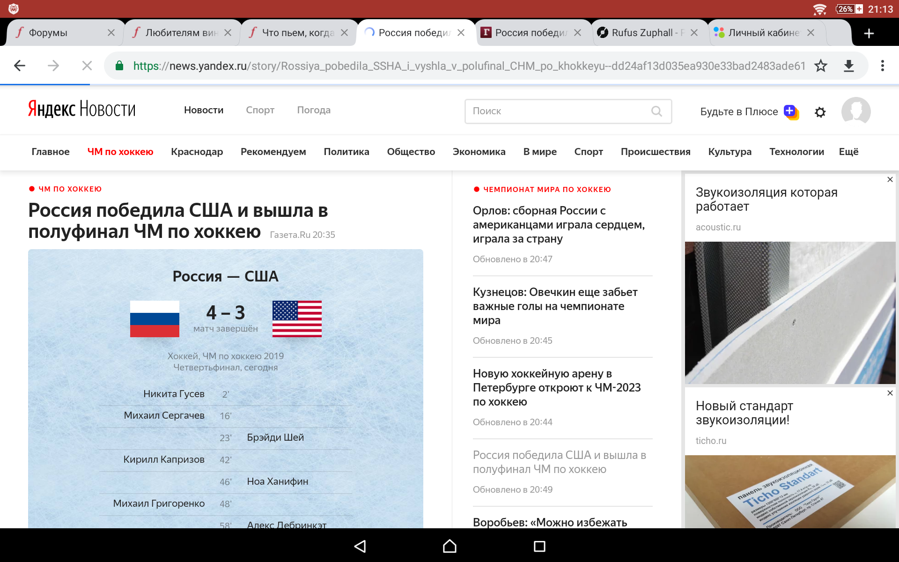Stop loading the page with X icon
The image size is (899, 562).
87,66
